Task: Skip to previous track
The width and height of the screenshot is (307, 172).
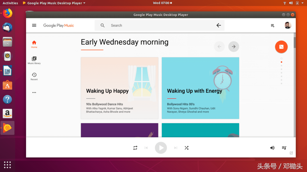Action: (146, 148)
